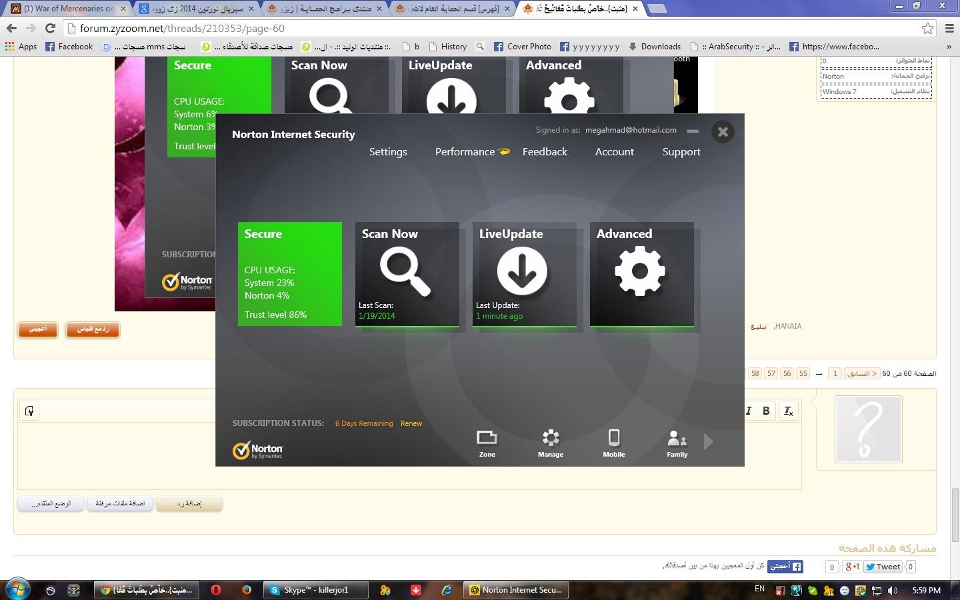Bookmark this page with the star icon
The height and width of the screenshot is (600, 960).
pos(927,28)
